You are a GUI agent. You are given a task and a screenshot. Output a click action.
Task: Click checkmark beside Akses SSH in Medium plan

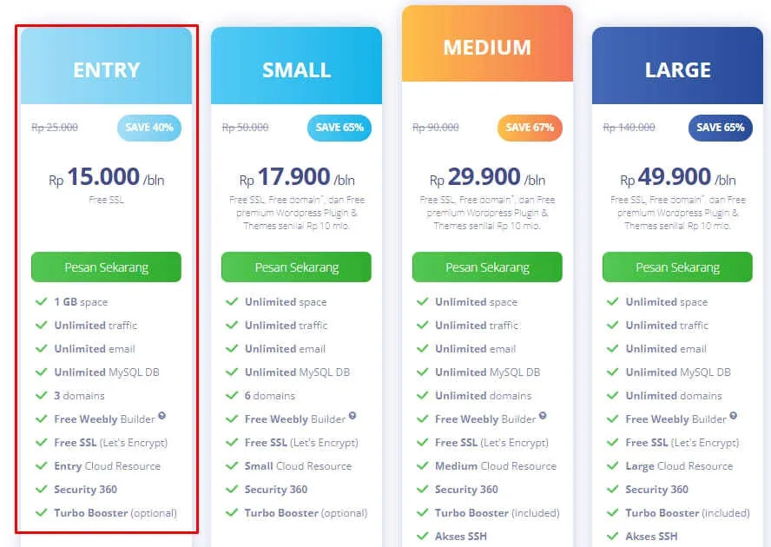click(422, 536)
